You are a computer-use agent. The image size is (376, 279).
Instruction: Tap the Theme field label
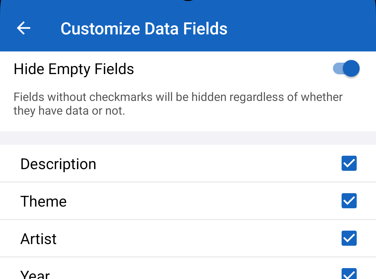(x=44, y=201)
